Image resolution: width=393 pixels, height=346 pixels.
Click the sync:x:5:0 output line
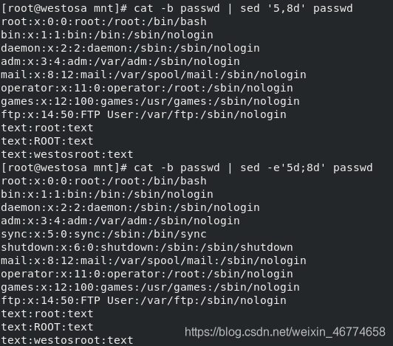tap(103, 234)
